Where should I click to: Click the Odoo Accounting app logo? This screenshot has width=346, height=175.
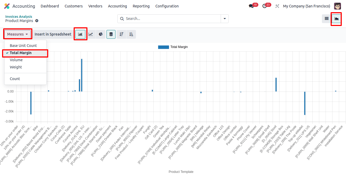click(7, 6)
